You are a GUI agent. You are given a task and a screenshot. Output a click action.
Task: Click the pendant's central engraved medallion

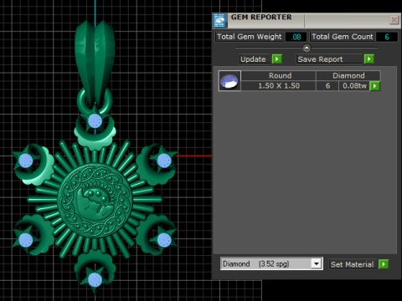tap(95, 201)
